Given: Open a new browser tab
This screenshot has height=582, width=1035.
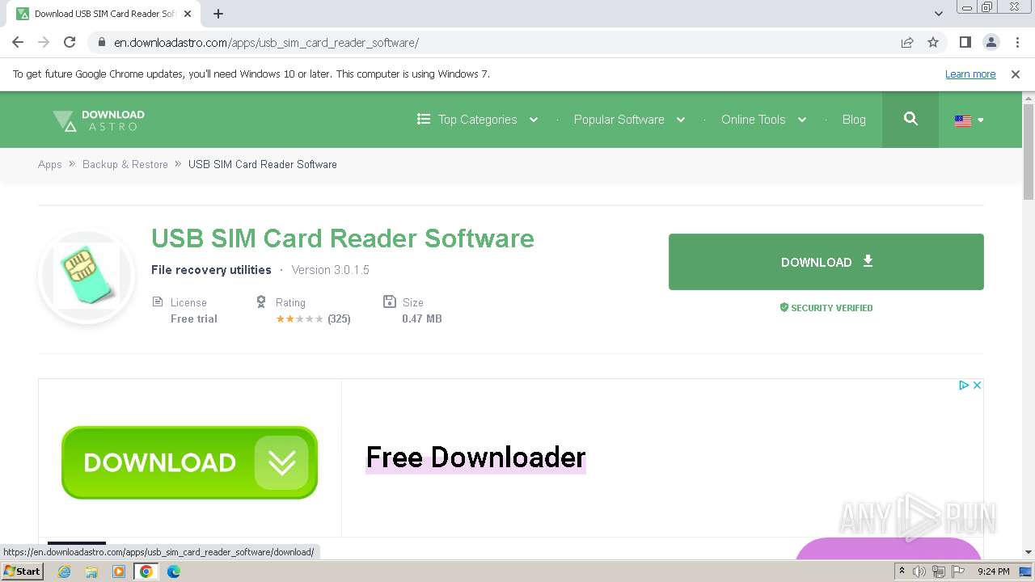Looking at the screenshot, I should [218, 14].
